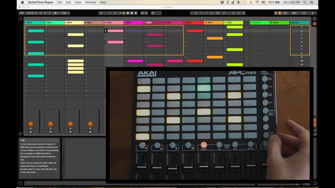
Task: Toggle the Follow playback button
Action: click(101, 13)
